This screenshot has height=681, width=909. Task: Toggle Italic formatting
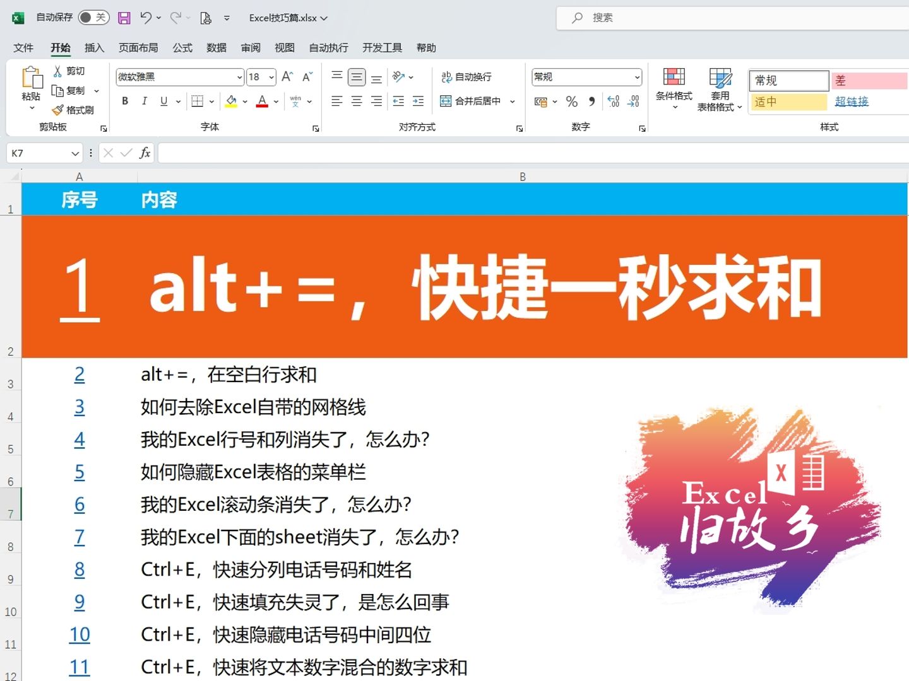pos(145,101)
